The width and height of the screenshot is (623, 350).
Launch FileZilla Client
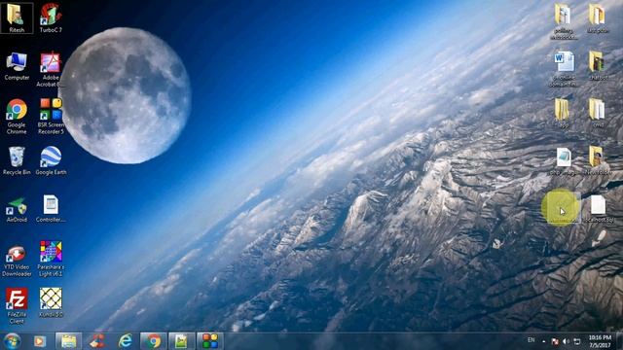[x=17, y=305]
